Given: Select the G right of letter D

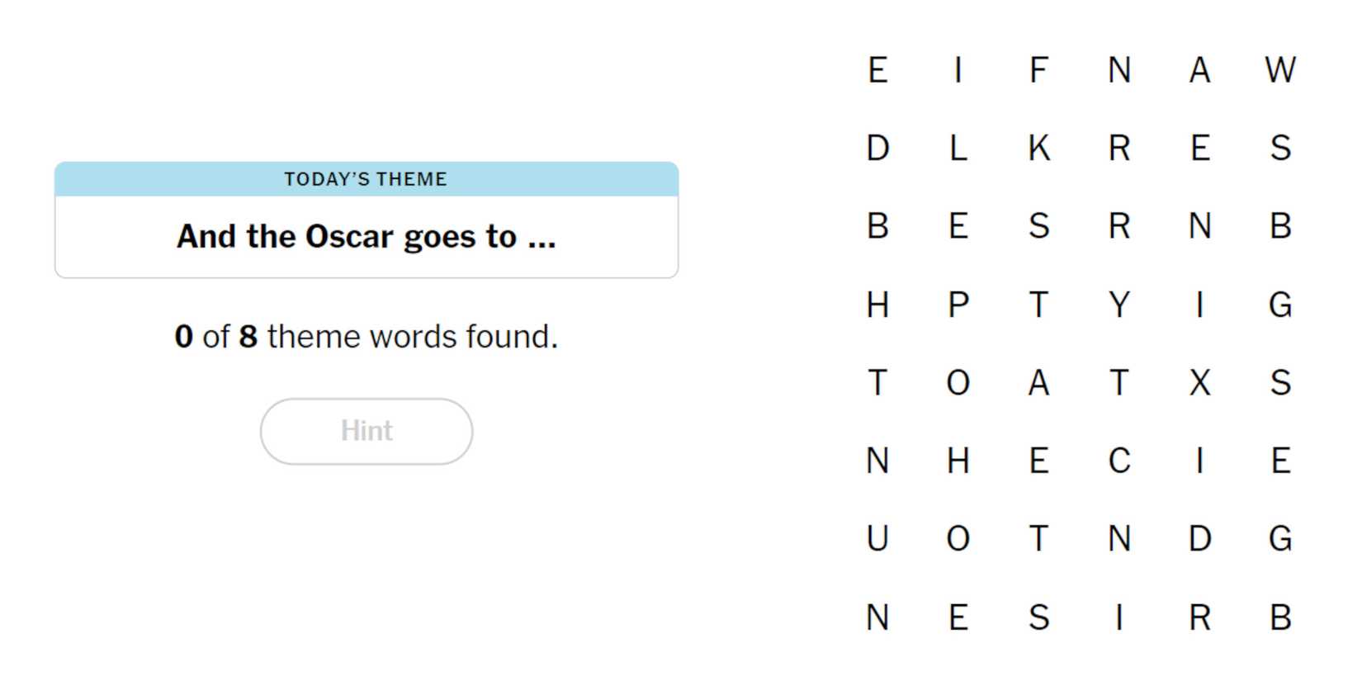Looking at the screenshot, I should [1280, 539].
